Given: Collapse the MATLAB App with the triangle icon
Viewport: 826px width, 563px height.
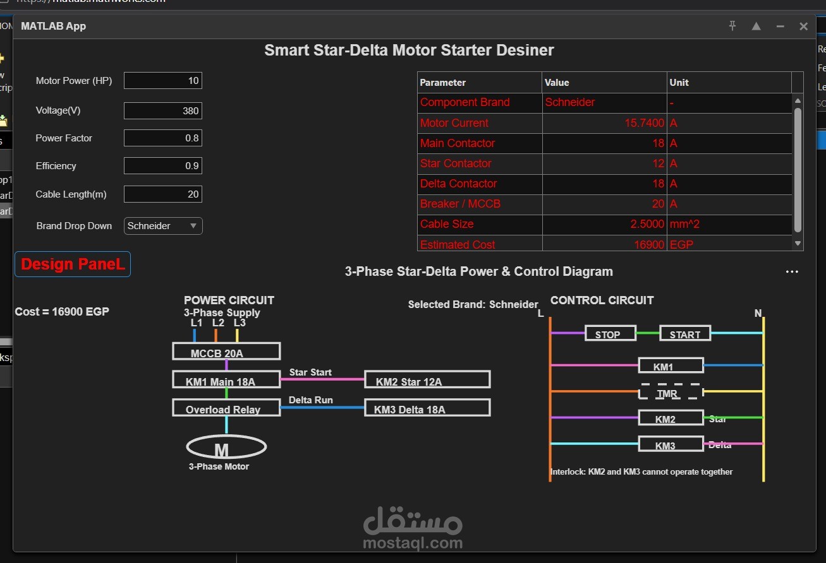Looking at the screenshot, I should 756,26.
